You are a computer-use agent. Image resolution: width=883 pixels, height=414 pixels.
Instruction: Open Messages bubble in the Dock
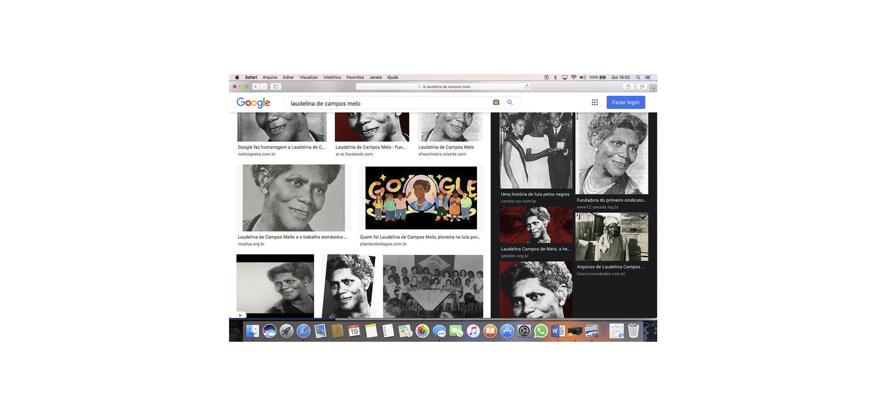pos(439,331)
